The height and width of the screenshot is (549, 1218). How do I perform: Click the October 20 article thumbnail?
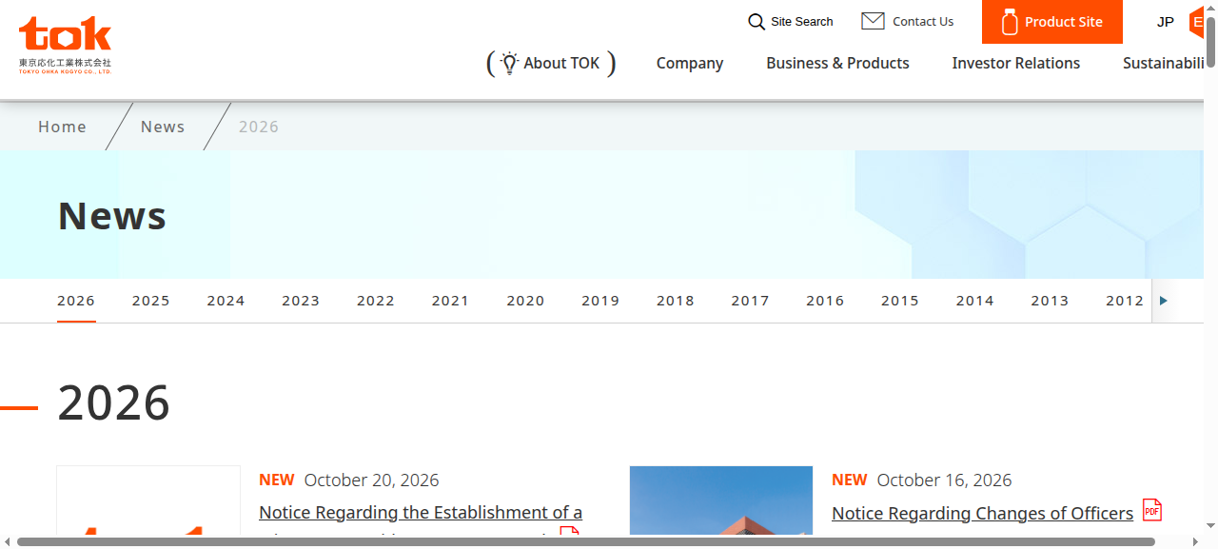pyautogui.click(x=148, y=500)
